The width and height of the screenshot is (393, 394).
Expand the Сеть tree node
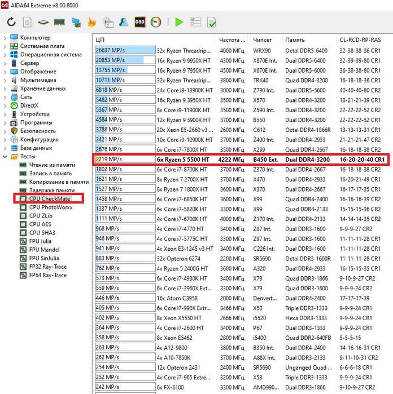click(x=5, y=97)
